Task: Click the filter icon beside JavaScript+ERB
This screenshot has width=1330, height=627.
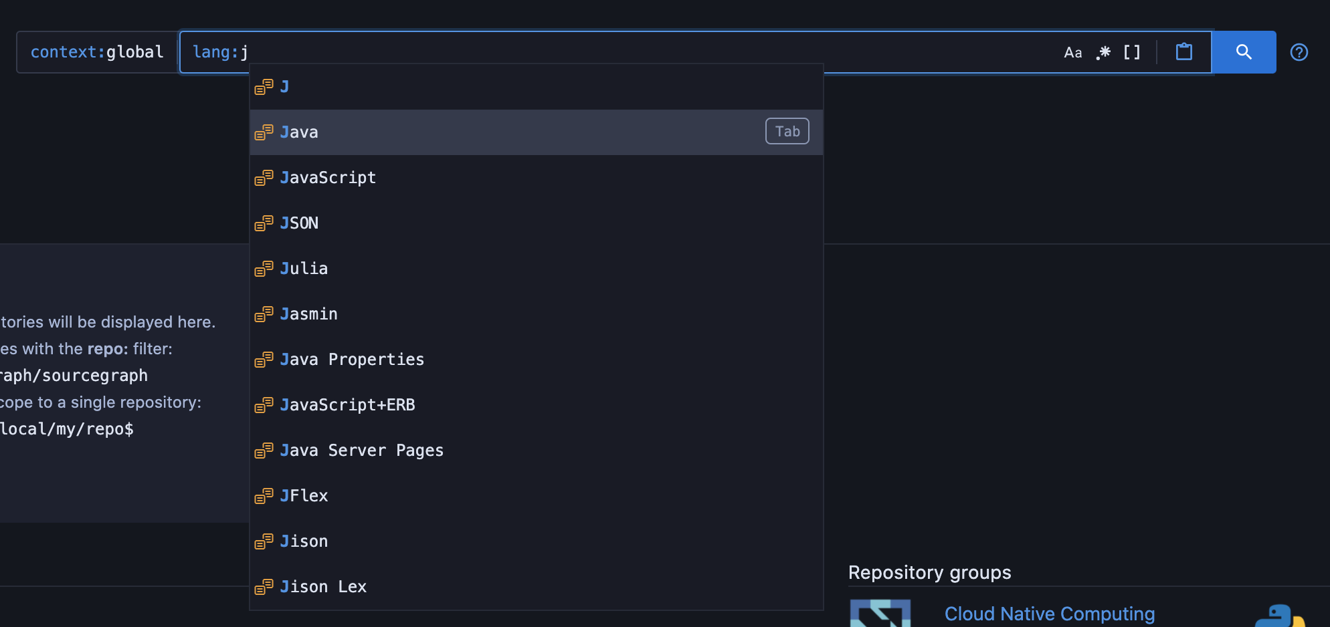Action: (x=264, y=405)
